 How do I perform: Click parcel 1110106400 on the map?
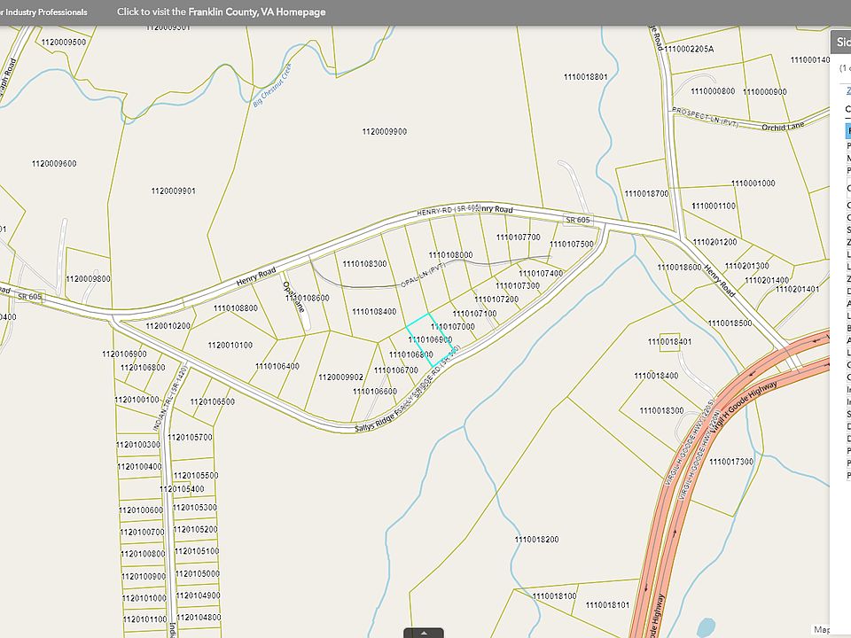tap(277, 366)
